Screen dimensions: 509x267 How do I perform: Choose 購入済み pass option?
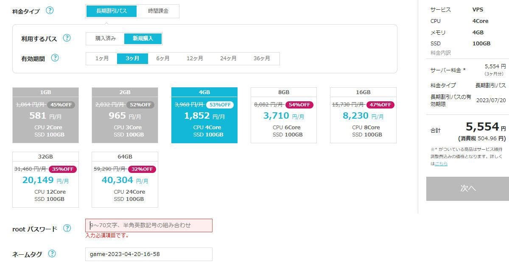106,38
